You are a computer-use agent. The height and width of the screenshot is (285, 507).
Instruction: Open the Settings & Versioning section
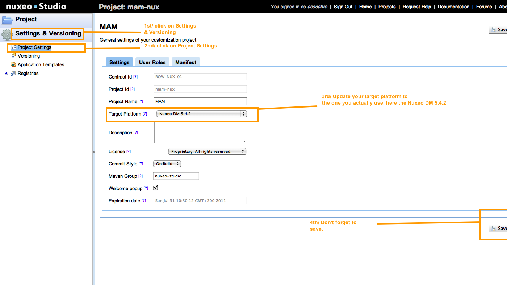coord(48,33)
